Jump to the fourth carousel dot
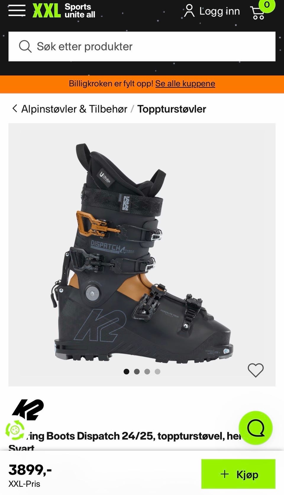Viewport: 284px width, 495px height. click(x=157, y=371)
